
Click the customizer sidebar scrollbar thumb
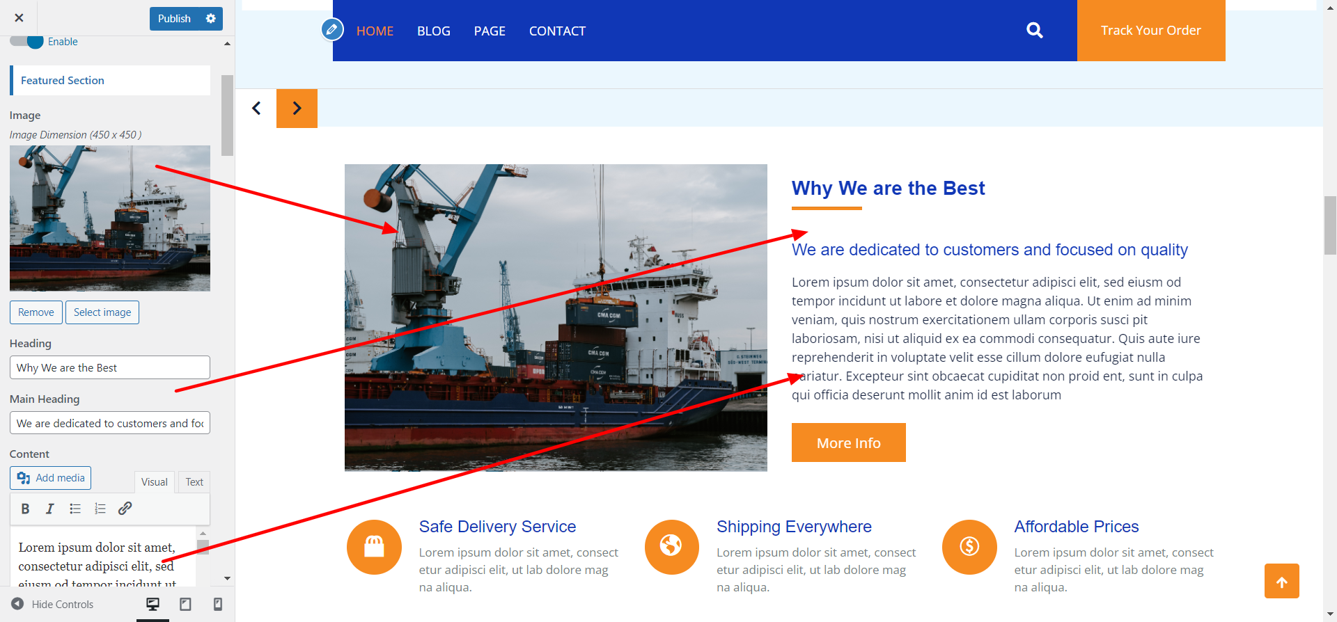point(227,115)
